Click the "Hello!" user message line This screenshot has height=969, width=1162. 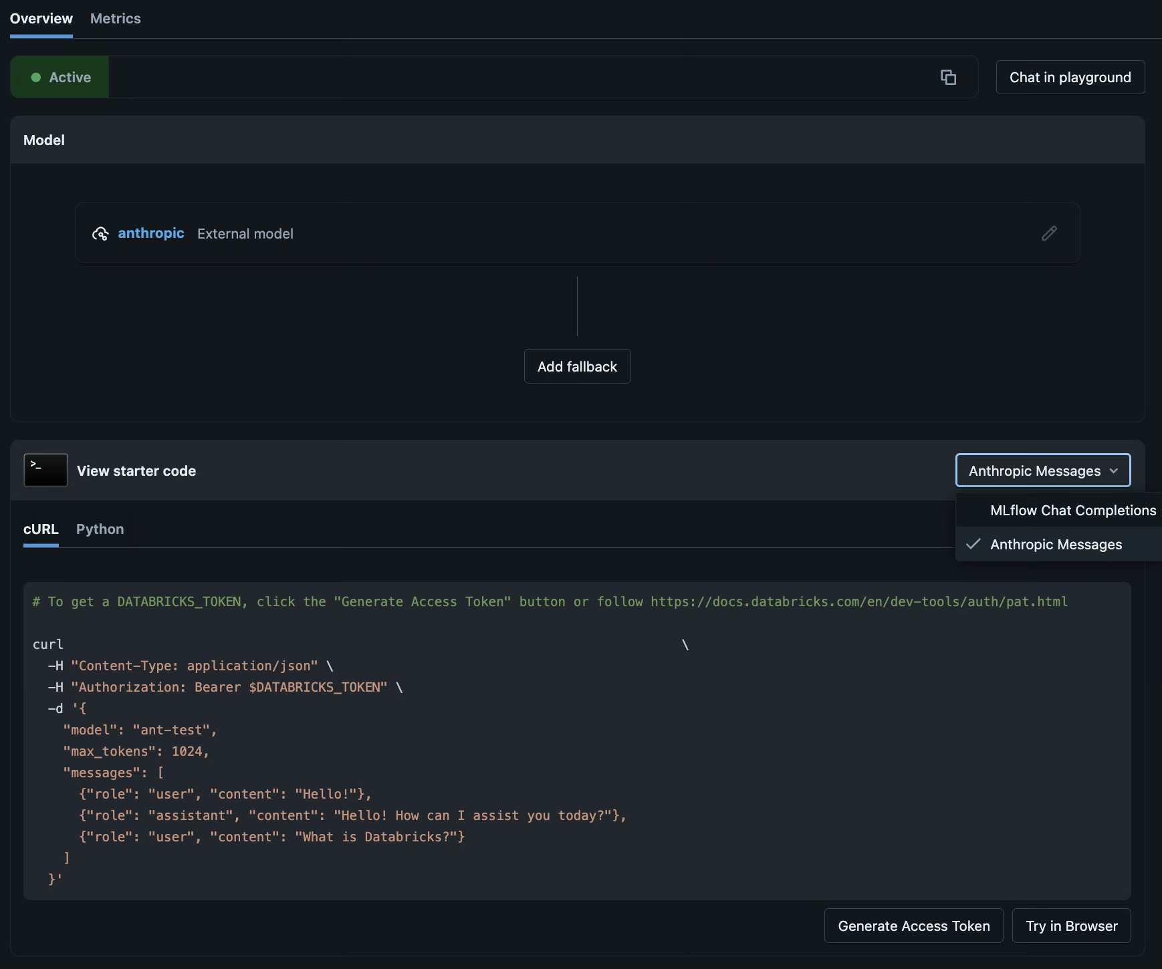[x=225, y=794]
